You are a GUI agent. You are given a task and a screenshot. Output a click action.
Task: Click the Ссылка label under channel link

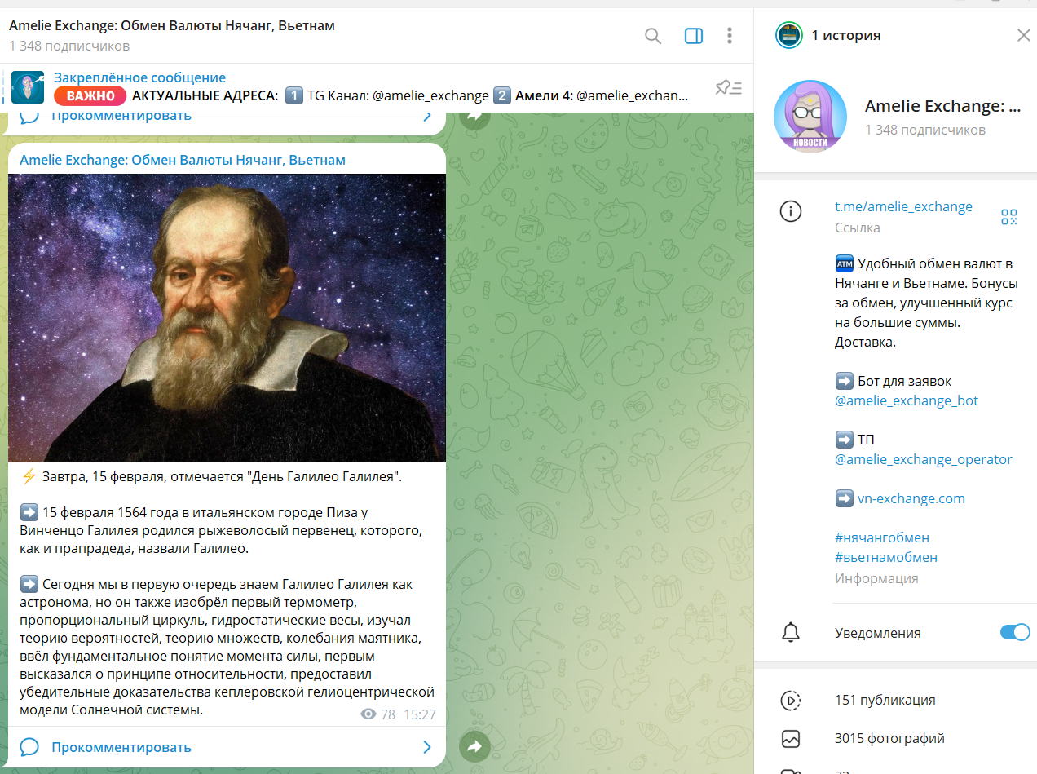pos(858,228)
